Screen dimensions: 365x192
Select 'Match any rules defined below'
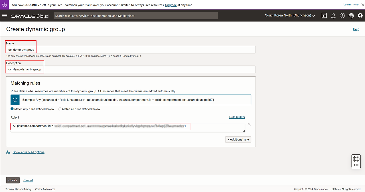click(12, 109)
